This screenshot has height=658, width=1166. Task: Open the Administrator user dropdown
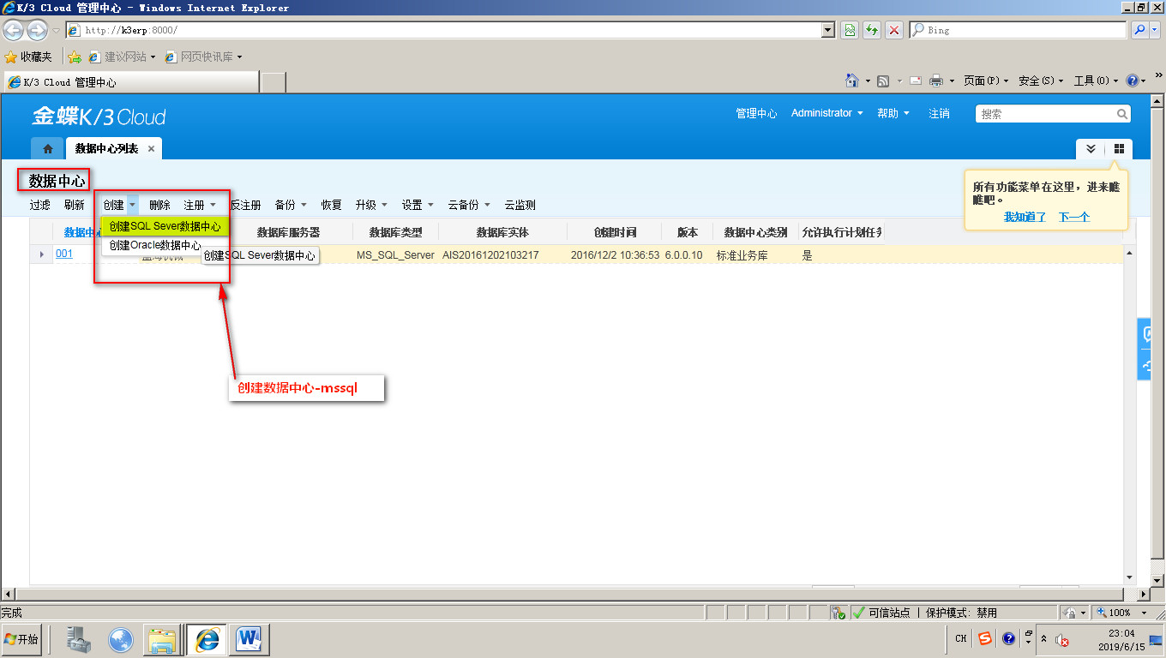click(827, 113)
